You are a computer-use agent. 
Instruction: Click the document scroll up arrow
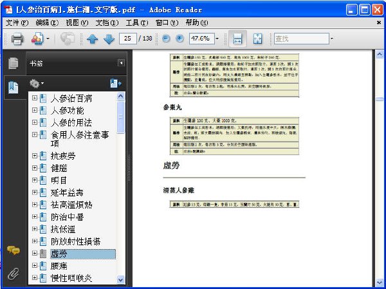click(x=380, y=54)
